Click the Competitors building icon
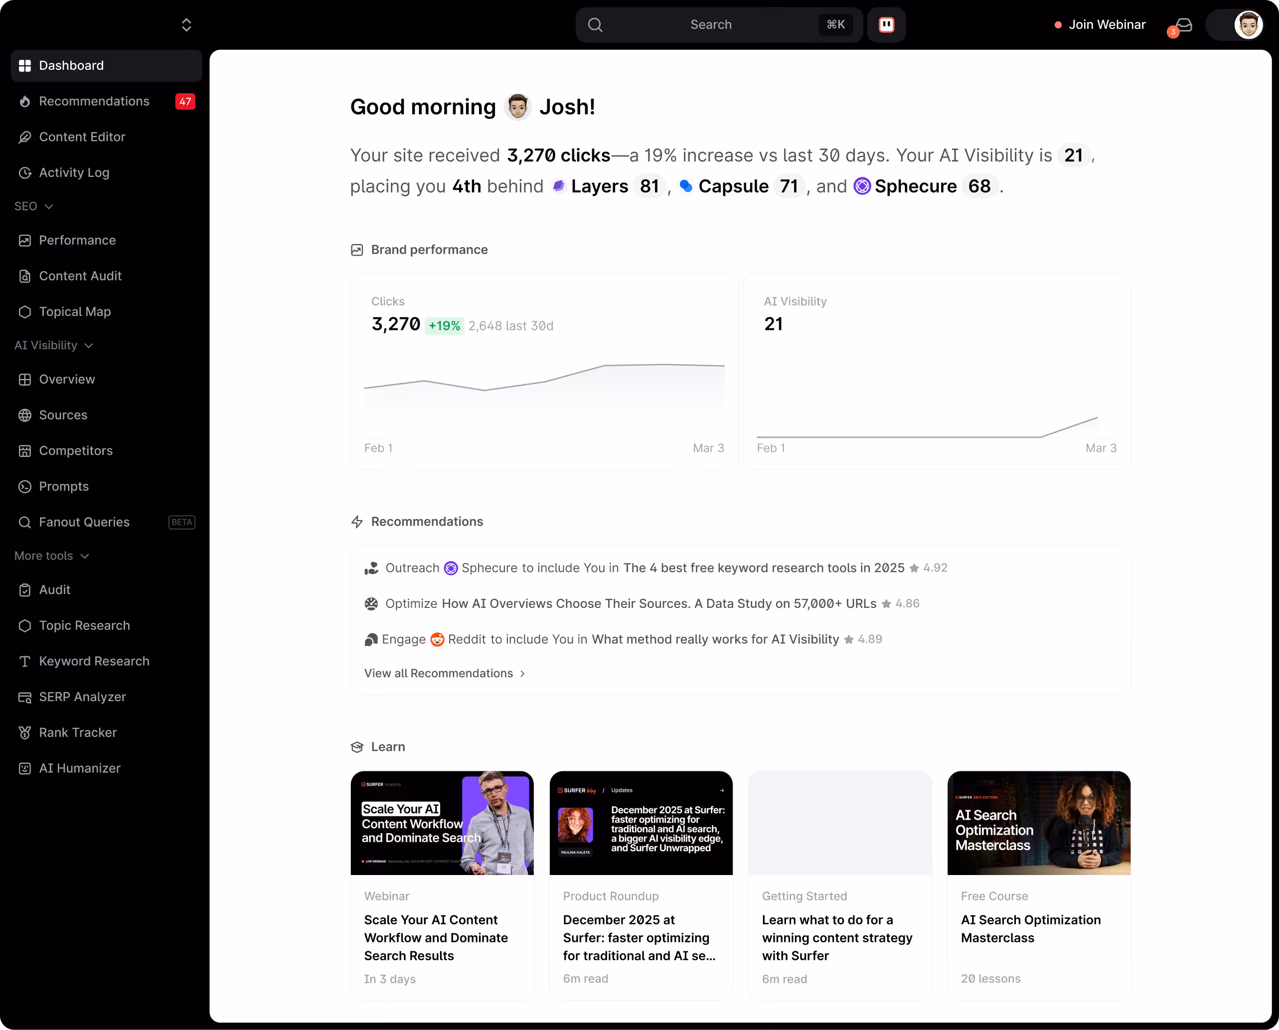The height and width of the screenshot is (1030, 1279). (25, 450)
